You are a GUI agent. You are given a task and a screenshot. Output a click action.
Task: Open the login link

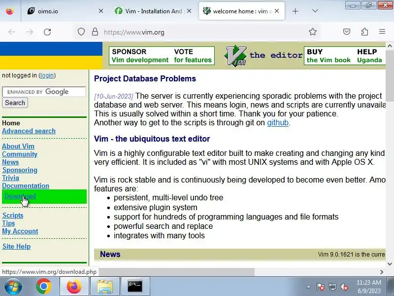coord(47,75)
